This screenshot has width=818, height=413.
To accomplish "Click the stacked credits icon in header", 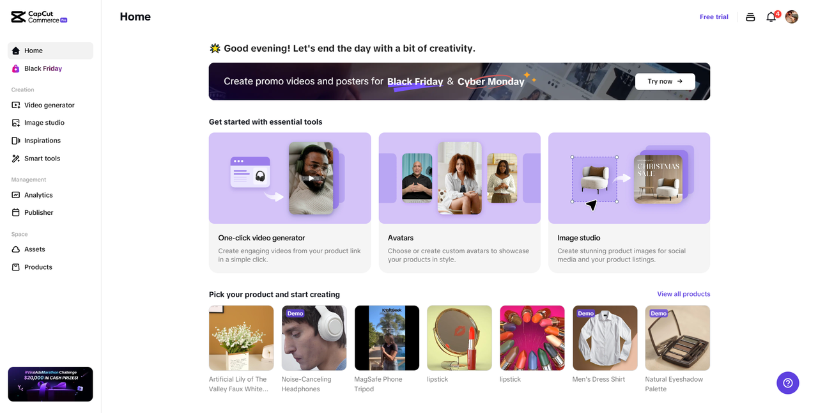I will pyautogui.click(x=750, y=17).
